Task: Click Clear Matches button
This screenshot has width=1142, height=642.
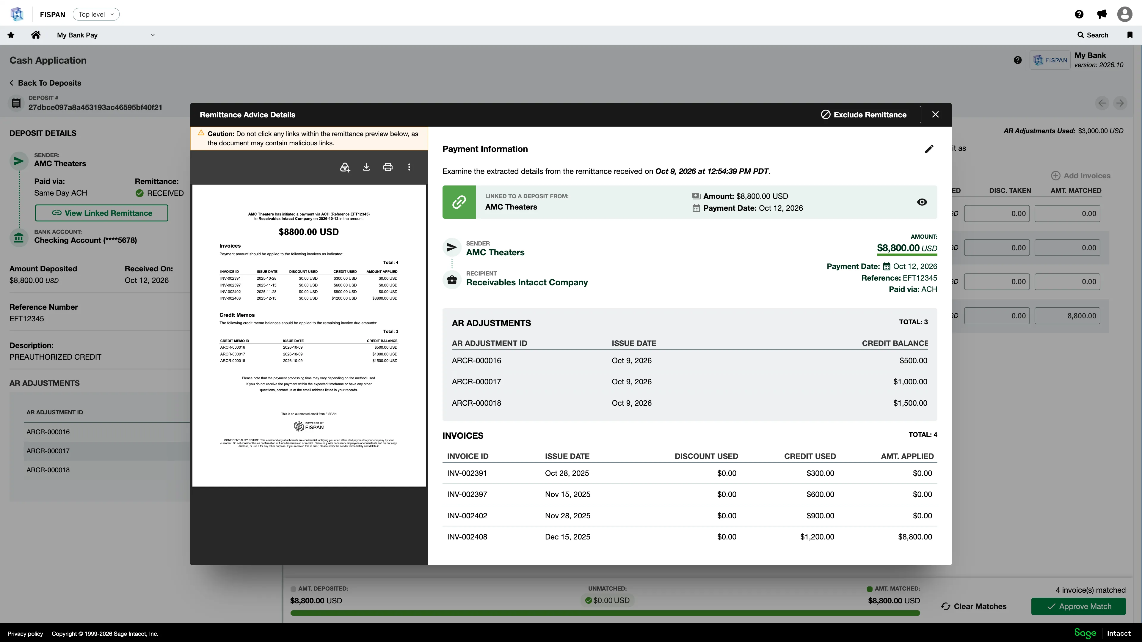Action: [974, 606]
